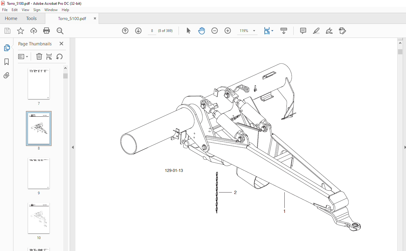Go to next page with down arrow

[138, 31]
